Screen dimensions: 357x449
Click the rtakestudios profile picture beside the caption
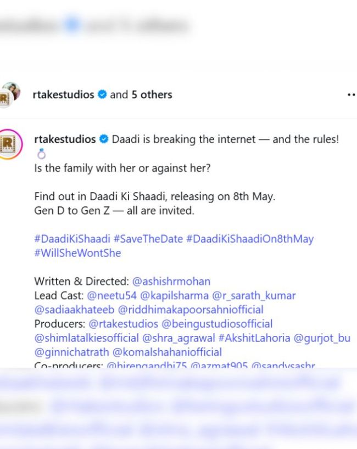coord(12,145)
